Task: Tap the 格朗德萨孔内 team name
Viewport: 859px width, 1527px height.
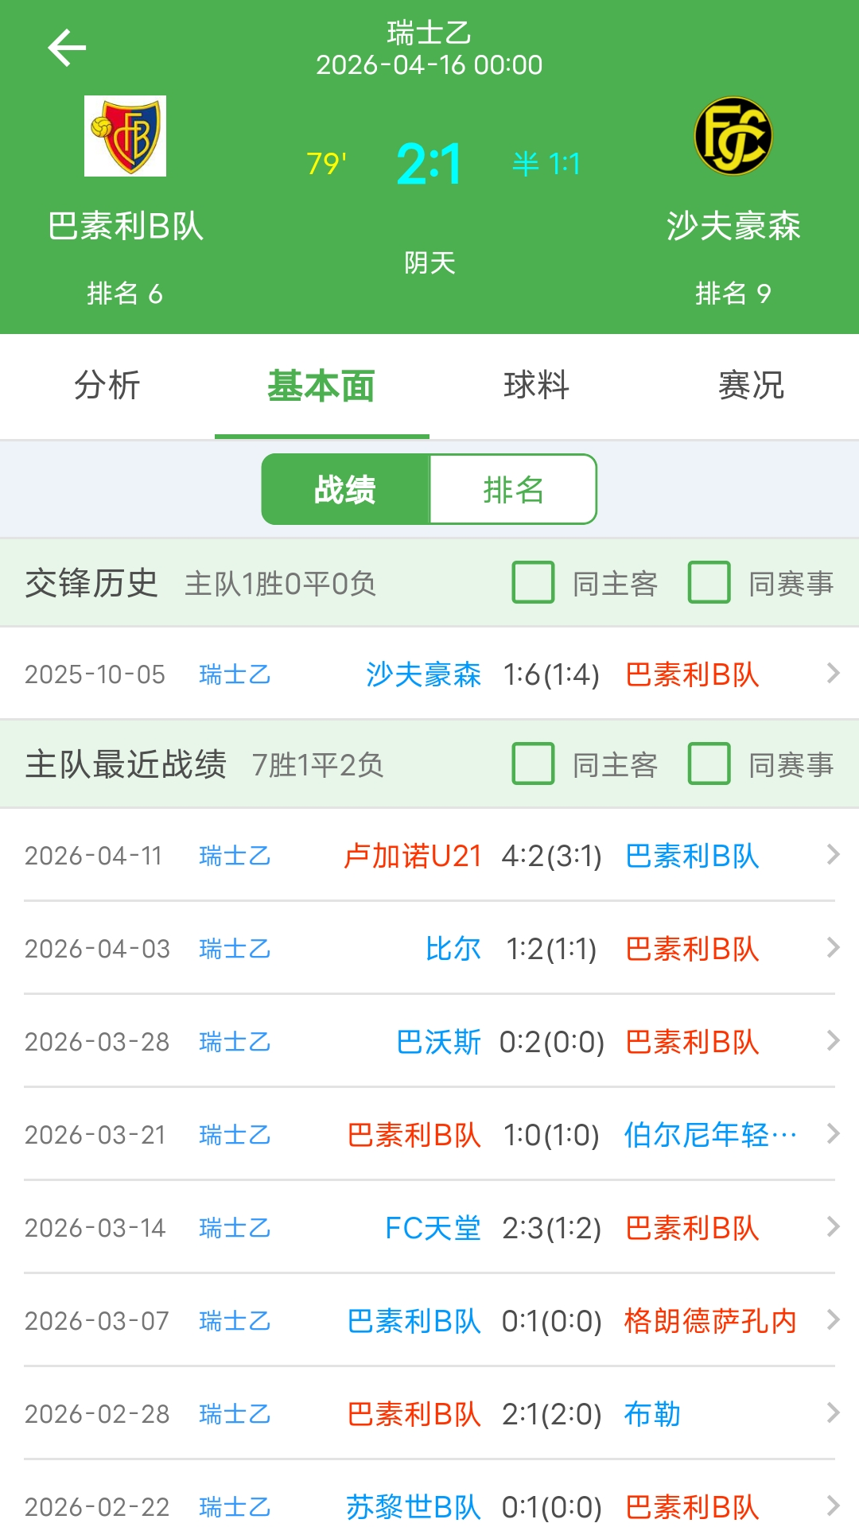Action: (709, 1321)
